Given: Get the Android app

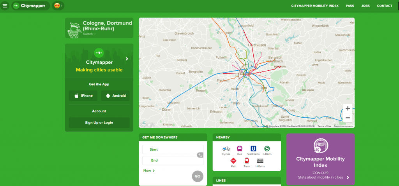Looking at the screenshot, I should 115,96.
